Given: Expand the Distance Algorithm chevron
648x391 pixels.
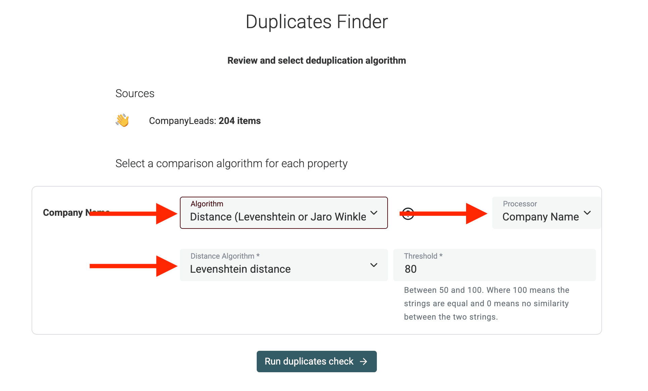Looking at the screenshot, I should pos(374,265).
